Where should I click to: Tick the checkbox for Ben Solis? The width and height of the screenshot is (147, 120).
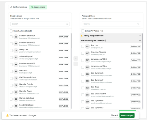tap(11, 72)
